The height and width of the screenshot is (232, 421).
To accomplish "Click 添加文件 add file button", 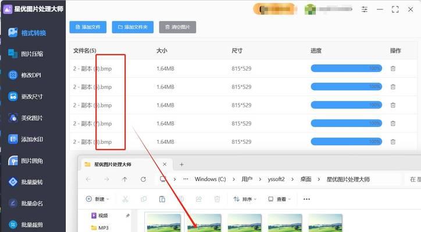I will point(88,27).
